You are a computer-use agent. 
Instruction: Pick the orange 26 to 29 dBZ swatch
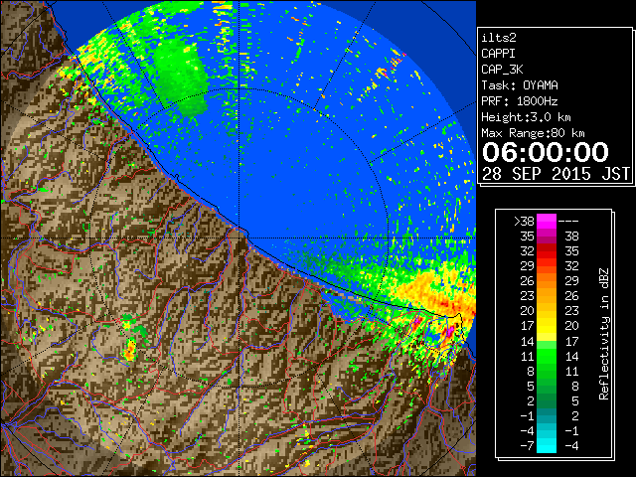[547, 281]
